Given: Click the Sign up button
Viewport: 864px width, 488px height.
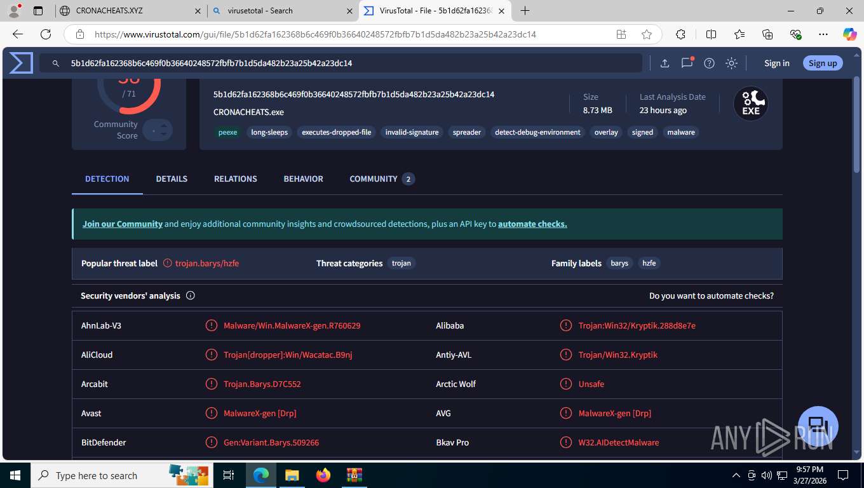Looking at the screenshot, I should (823, 63).
